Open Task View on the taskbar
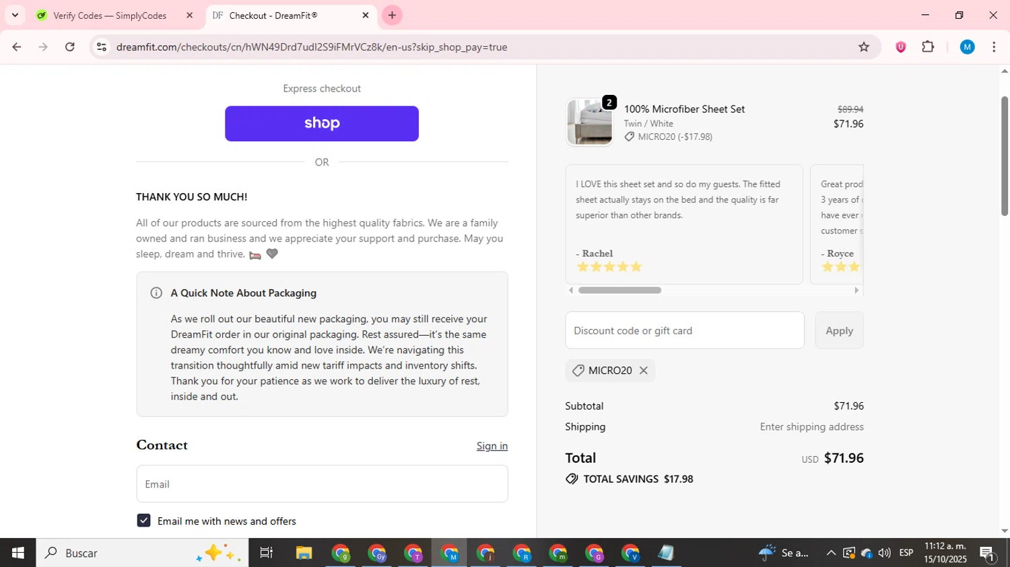1010x567 pixels. pyautogui.click(x=267, y=553)
